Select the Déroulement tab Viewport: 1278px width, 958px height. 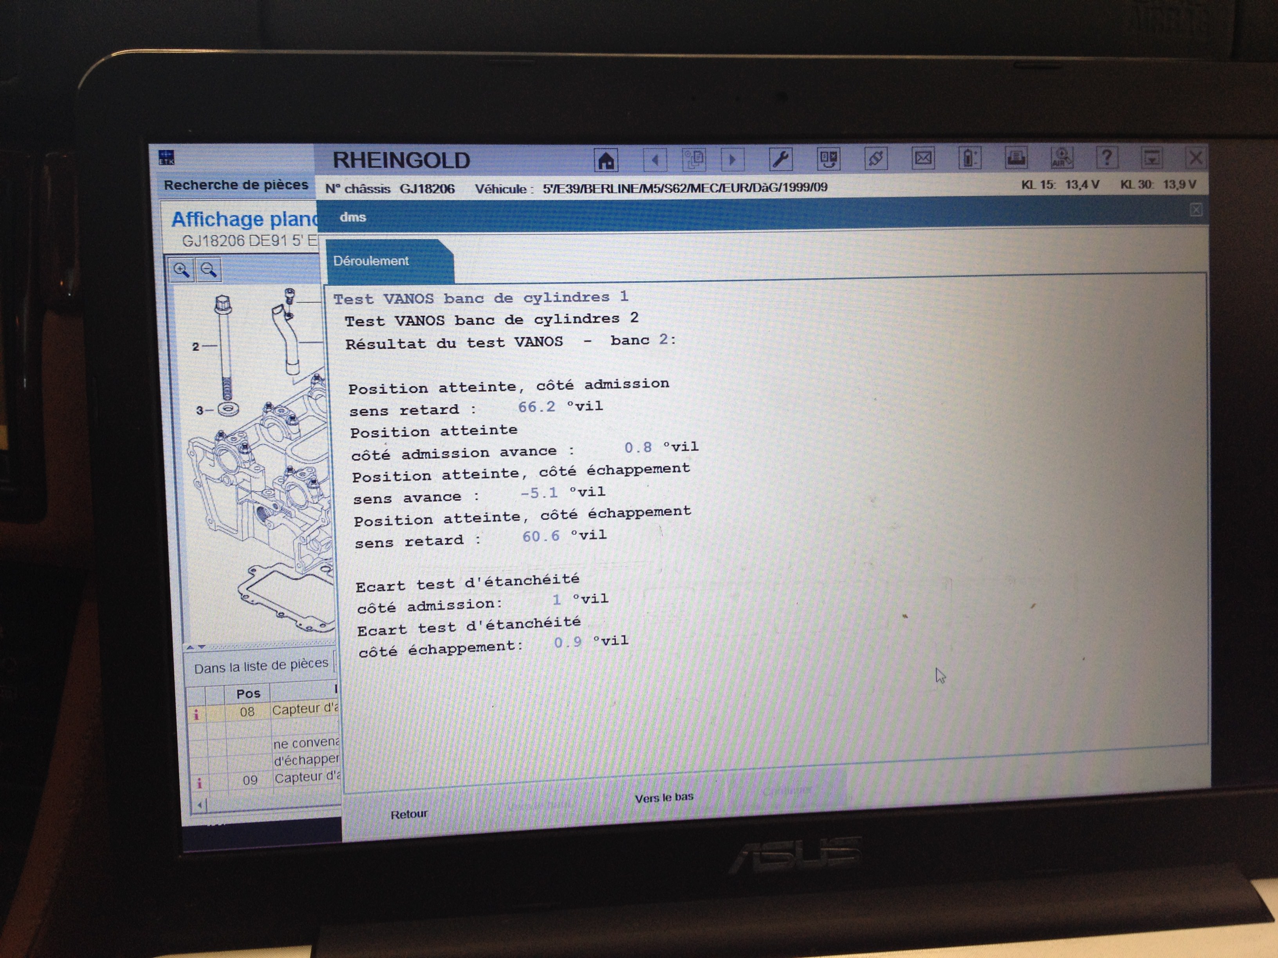coord(390,261)
